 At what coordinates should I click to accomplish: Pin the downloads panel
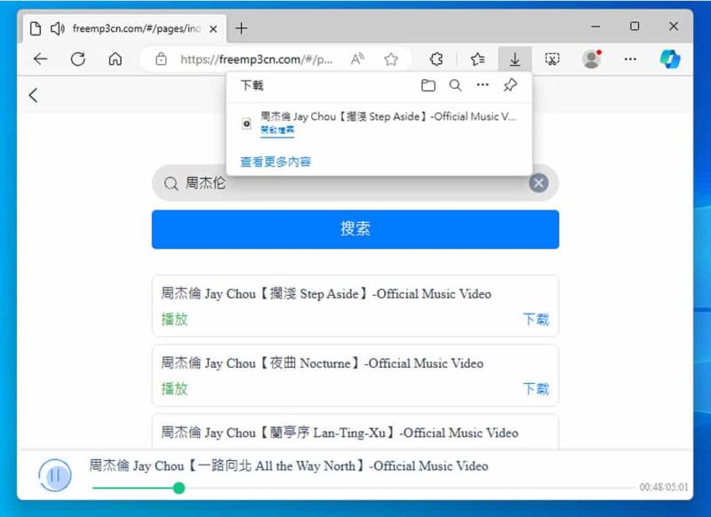point(510,84)
